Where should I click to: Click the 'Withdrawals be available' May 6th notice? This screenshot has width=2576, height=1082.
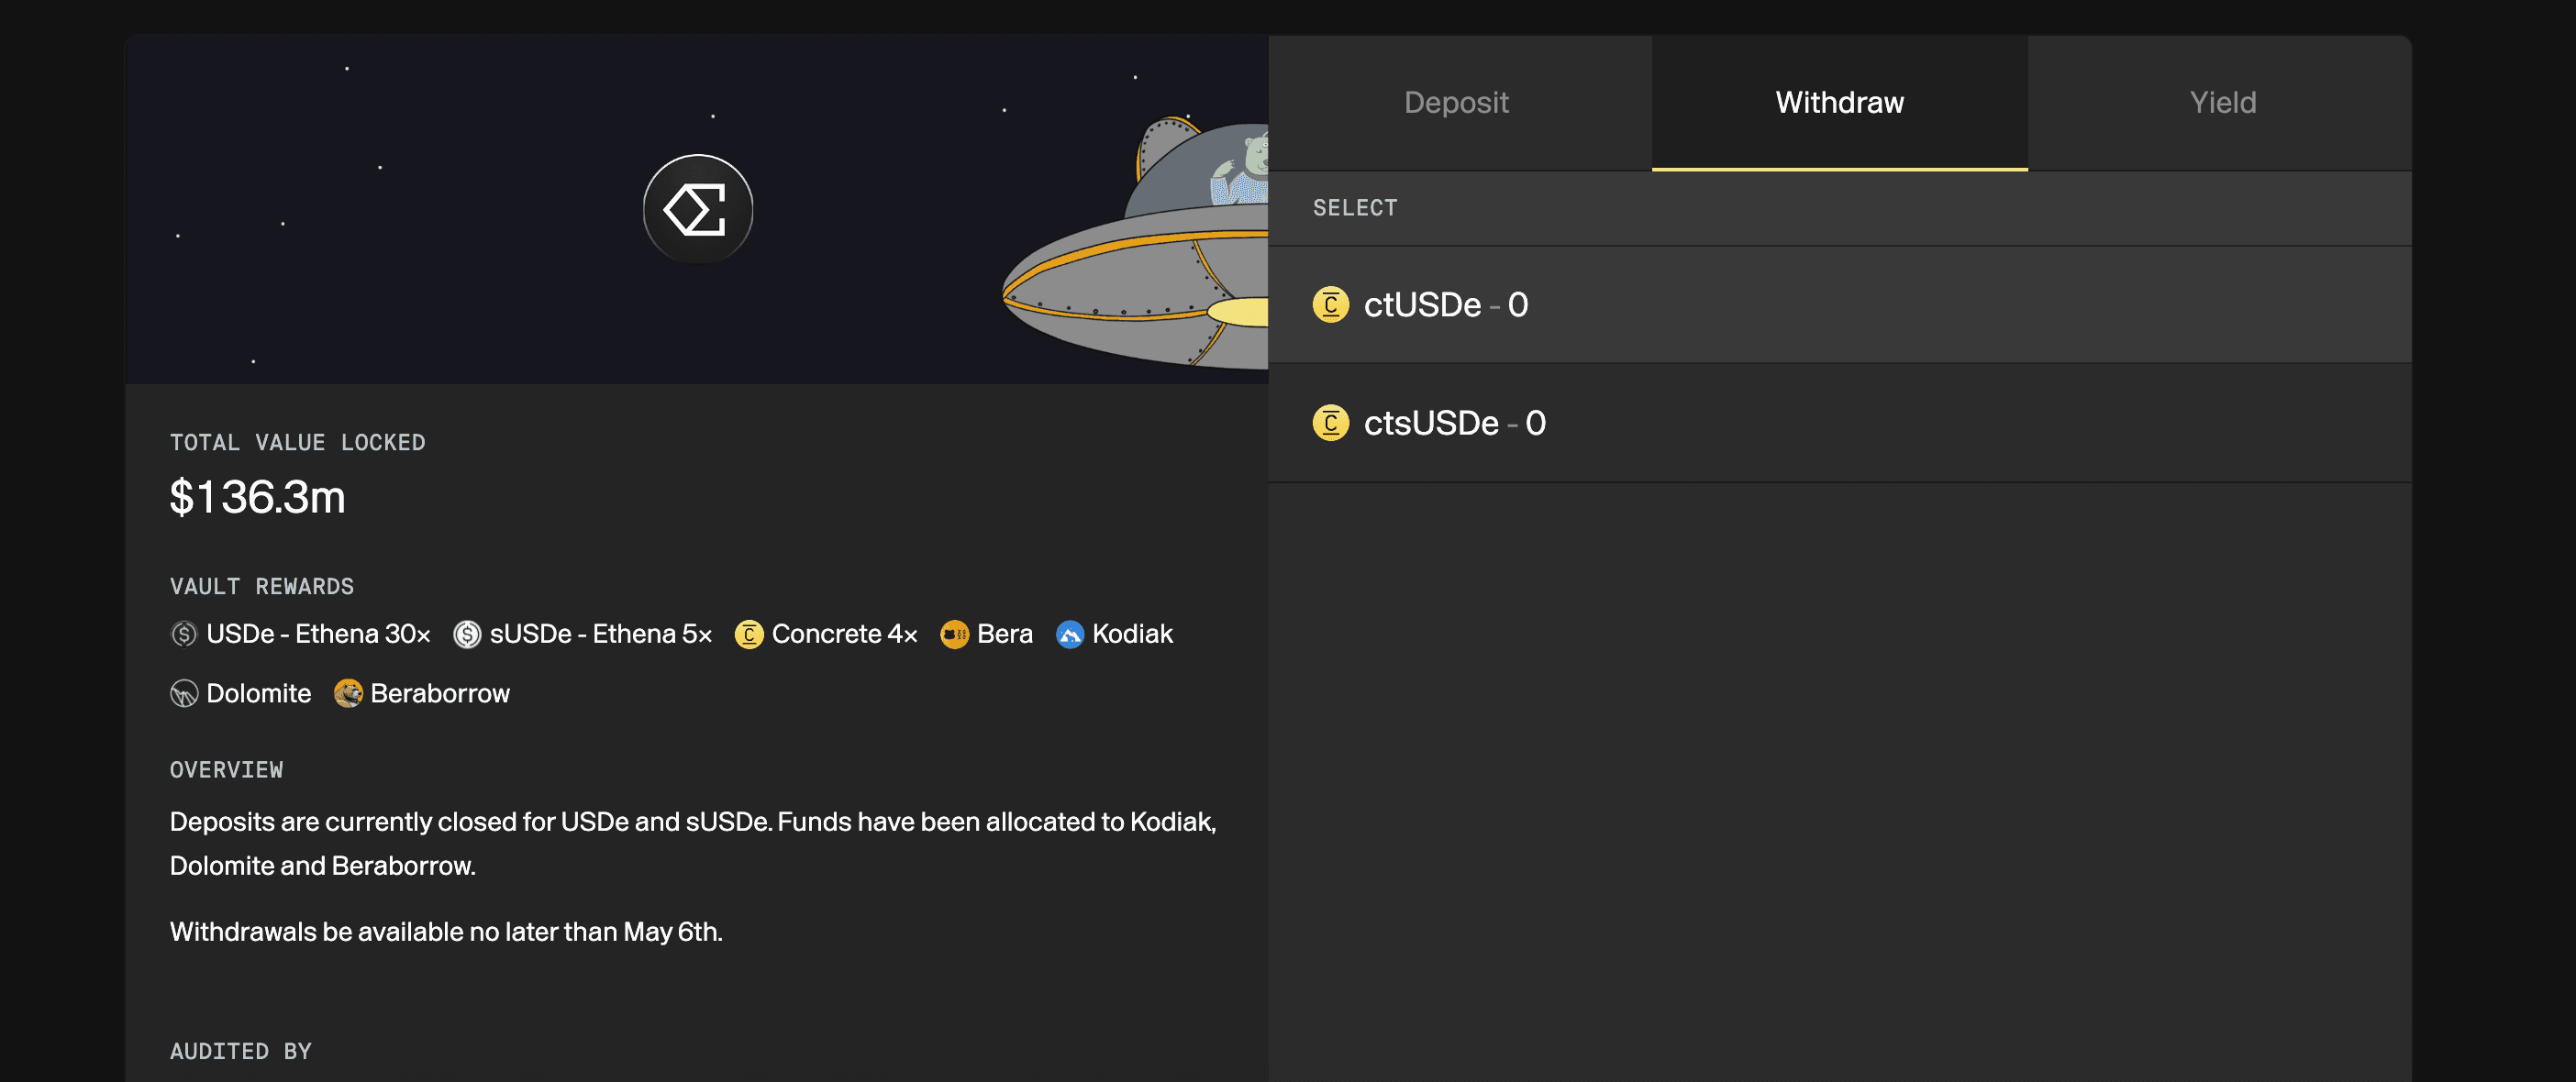click(x=446, y=933)
